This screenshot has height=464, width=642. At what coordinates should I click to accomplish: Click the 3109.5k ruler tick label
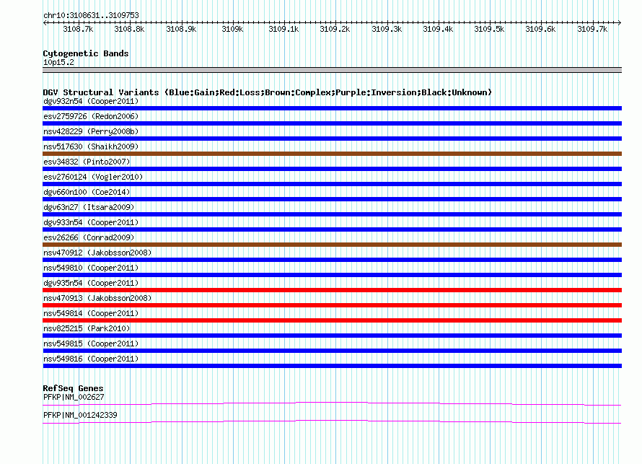coord(489,29)
